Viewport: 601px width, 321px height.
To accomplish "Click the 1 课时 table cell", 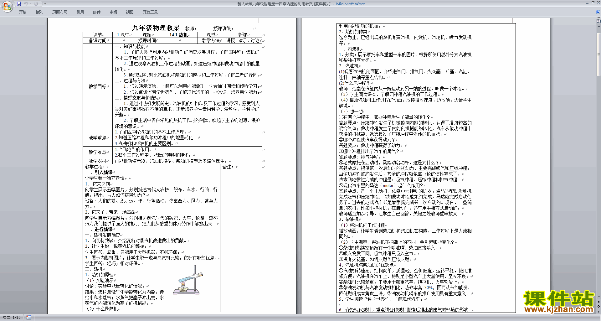I will coord(123,35).
